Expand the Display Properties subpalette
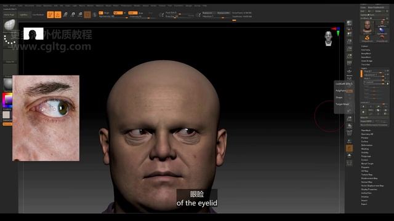 [x=369, y=190]
